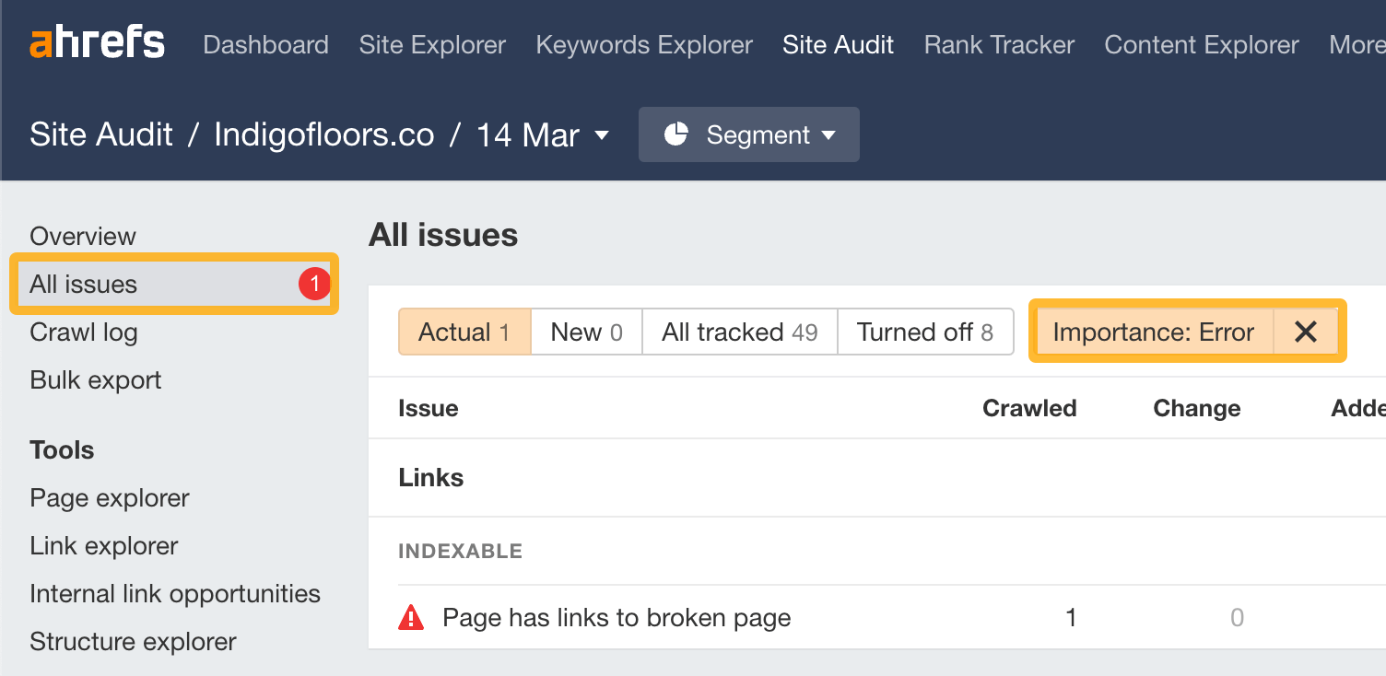Switch to the New issues filter
Image resolution: width=1386 pixels, height=676 pixels.
(586, 332)
